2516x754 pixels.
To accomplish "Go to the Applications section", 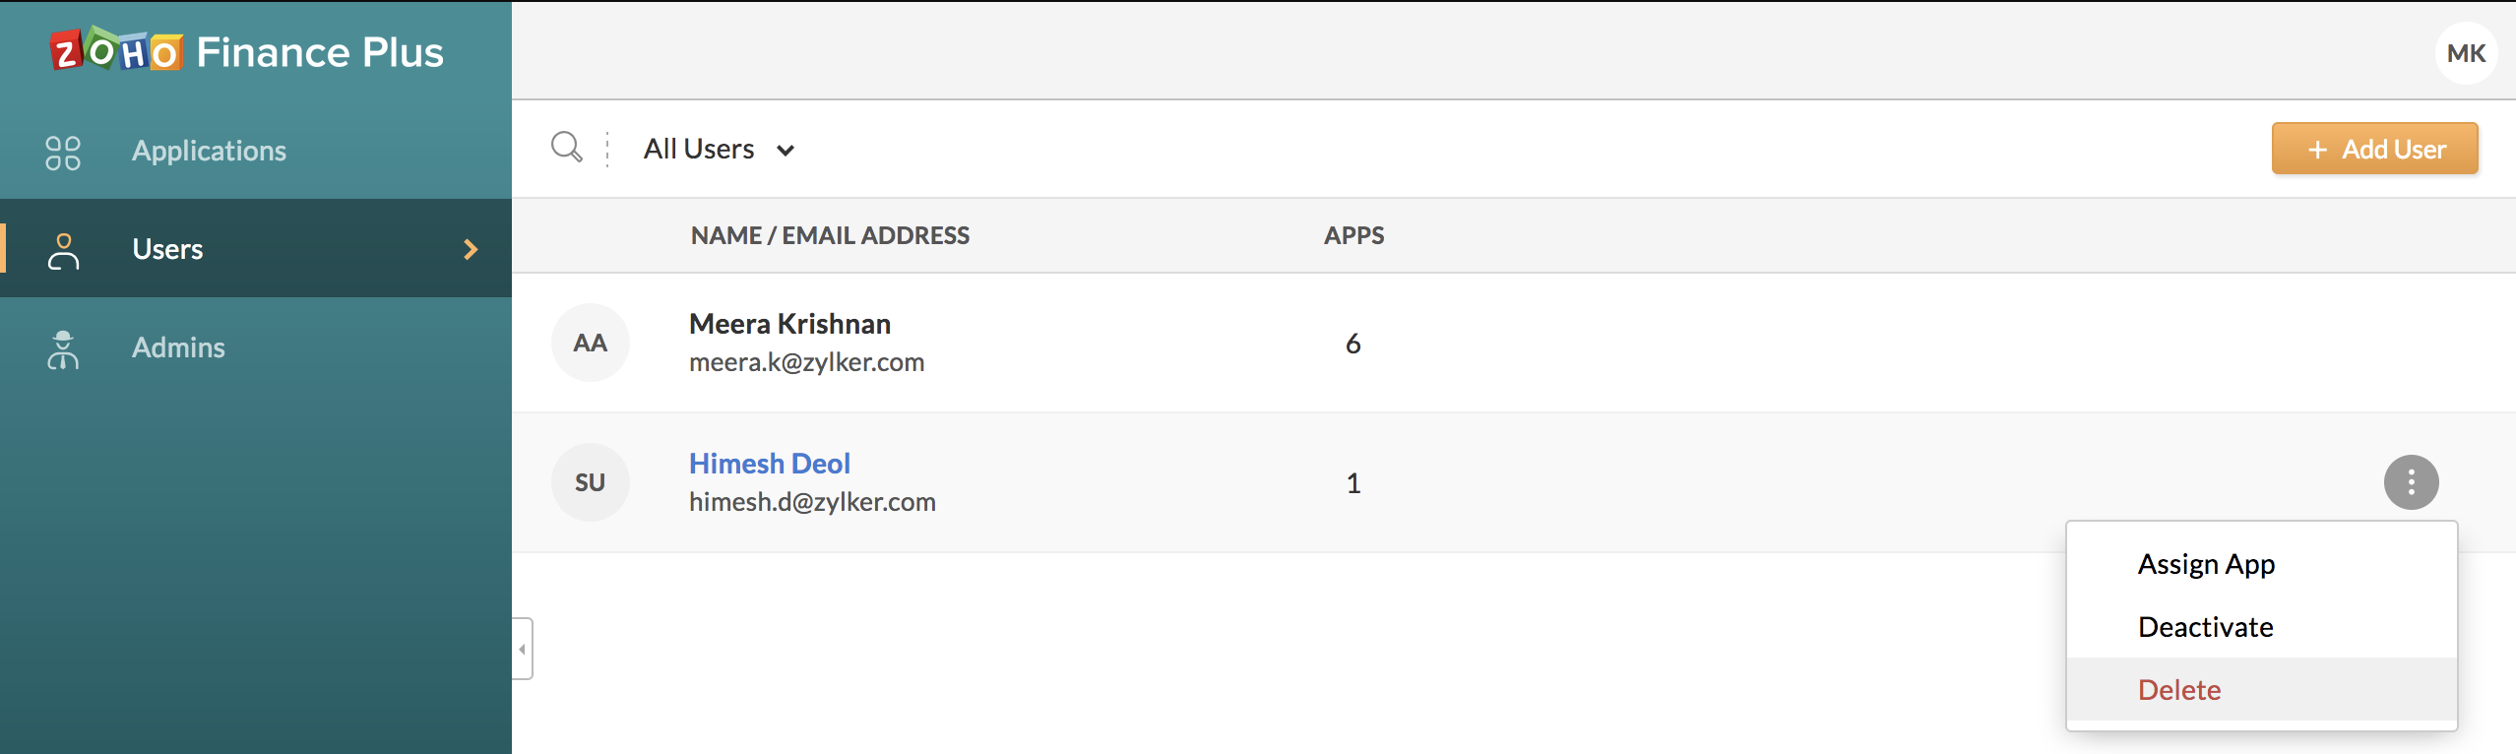I will click(209, 151).
